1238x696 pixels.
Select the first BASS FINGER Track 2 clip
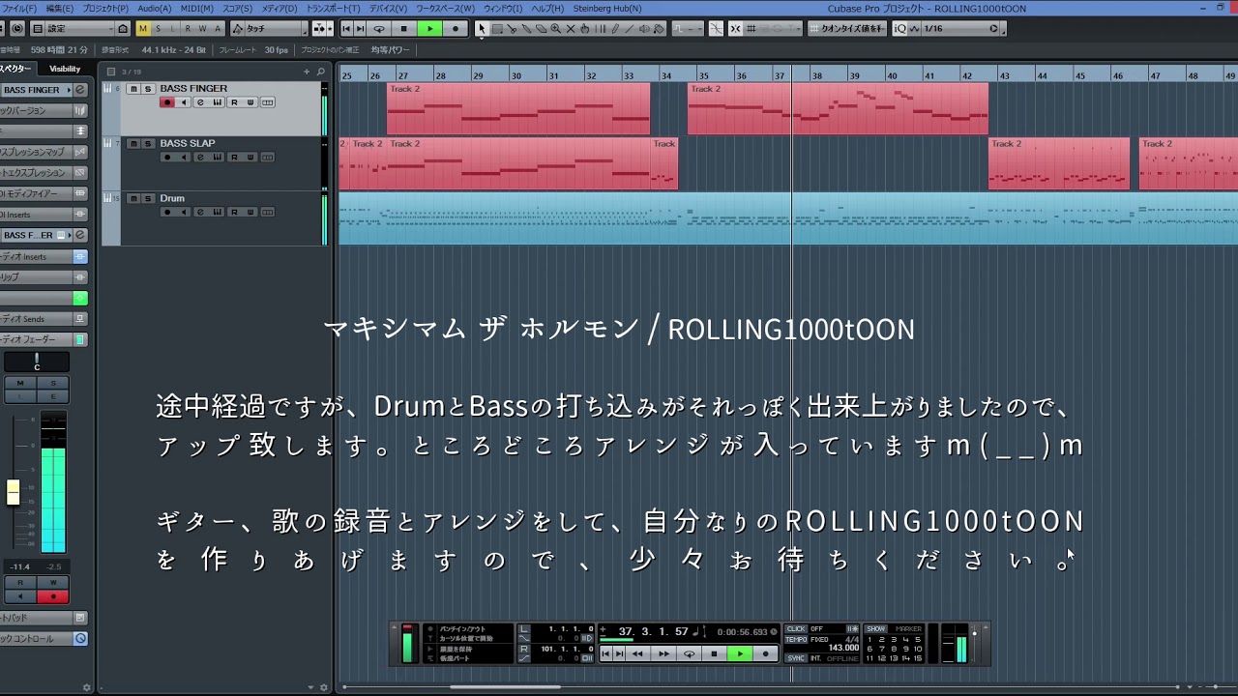click(518, 108)
